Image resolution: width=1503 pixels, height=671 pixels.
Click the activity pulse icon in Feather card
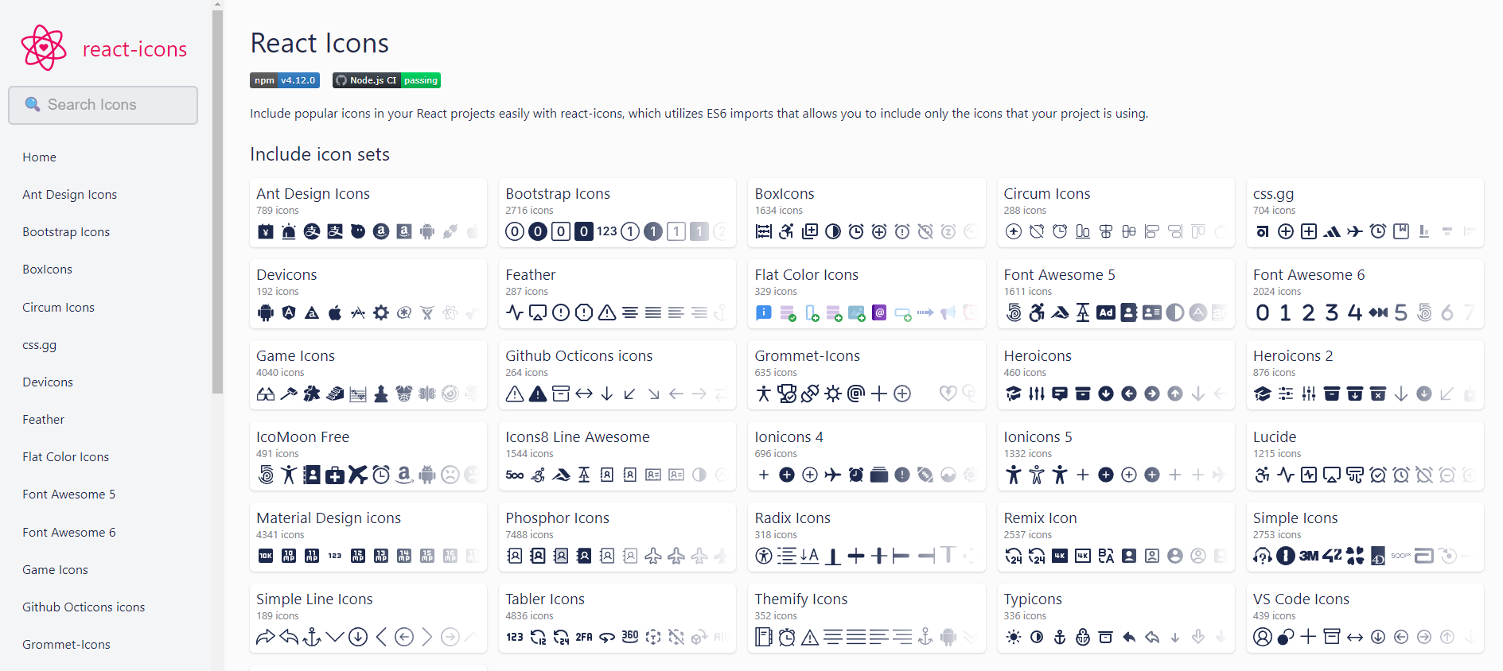515,312
